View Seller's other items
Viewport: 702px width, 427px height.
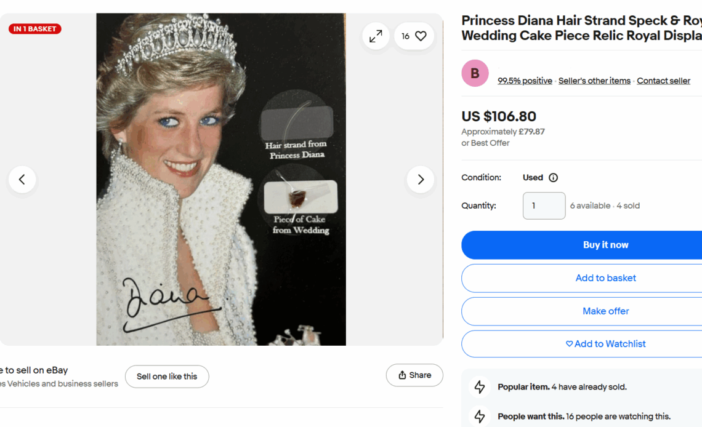coord(594,81)
